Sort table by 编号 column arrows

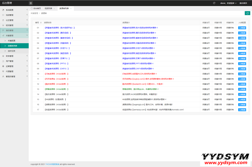(41, 23)
